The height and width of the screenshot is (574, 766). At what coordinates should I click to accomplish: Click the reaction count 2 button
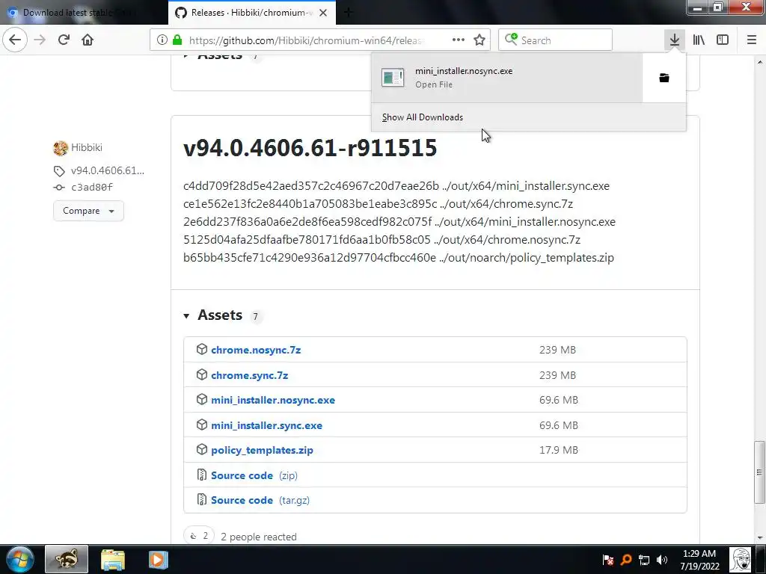(199, 536)
